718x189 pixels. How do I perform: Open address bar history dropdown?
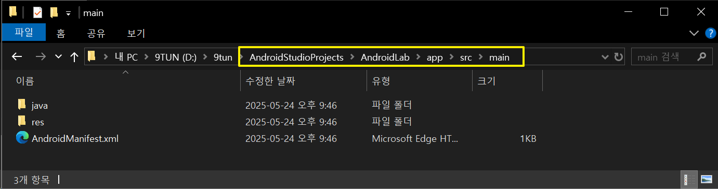coord(605,57)
